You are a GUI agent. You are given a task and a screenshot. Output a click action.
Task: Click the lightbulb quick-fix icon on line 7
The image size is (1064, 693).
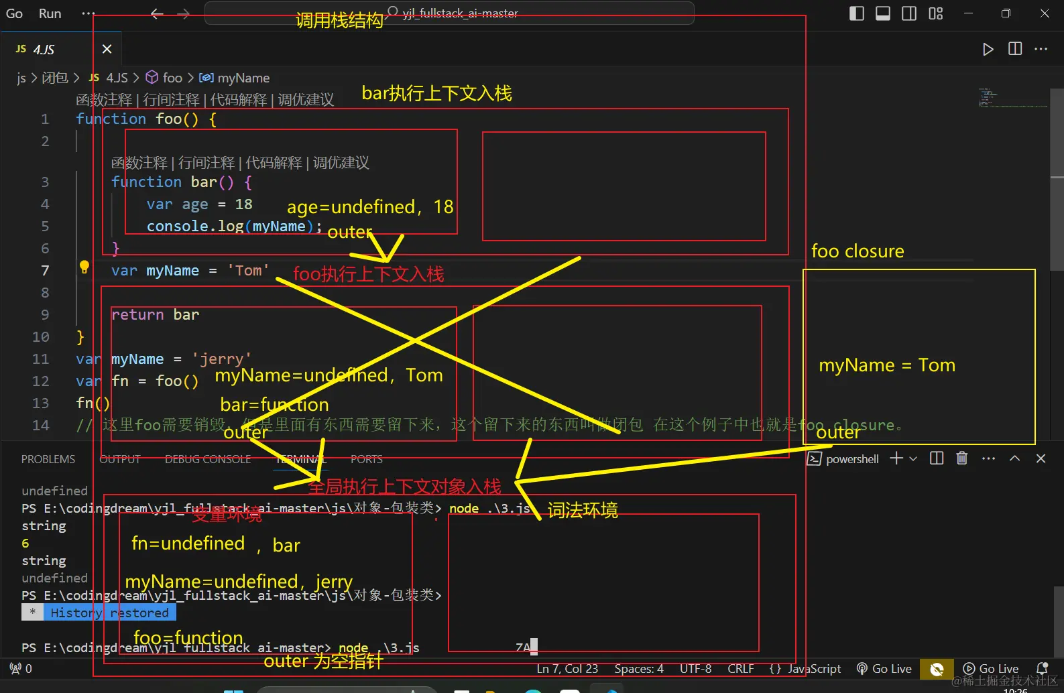84,267
